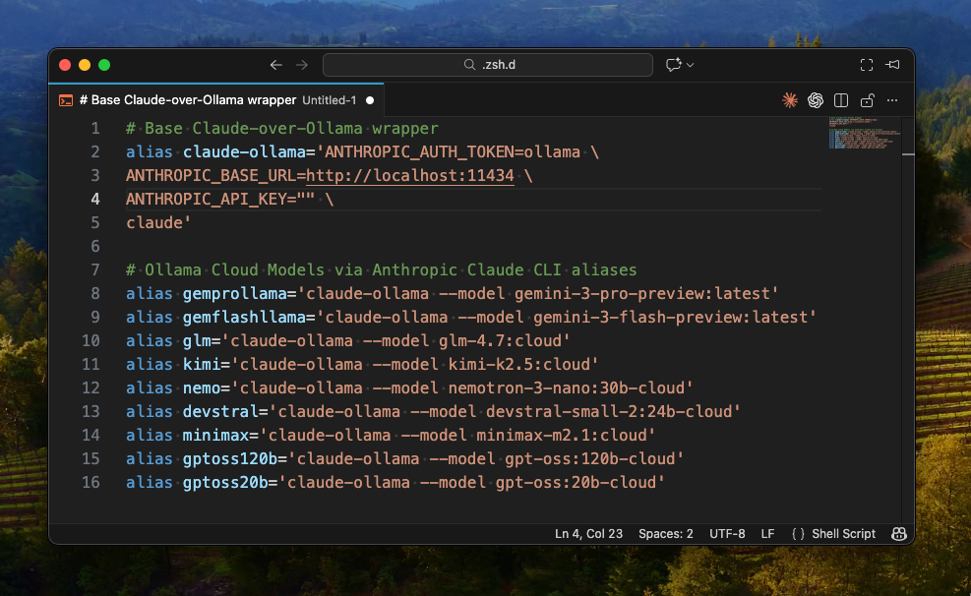Click line number 4 in the gutter

point(94,200)
